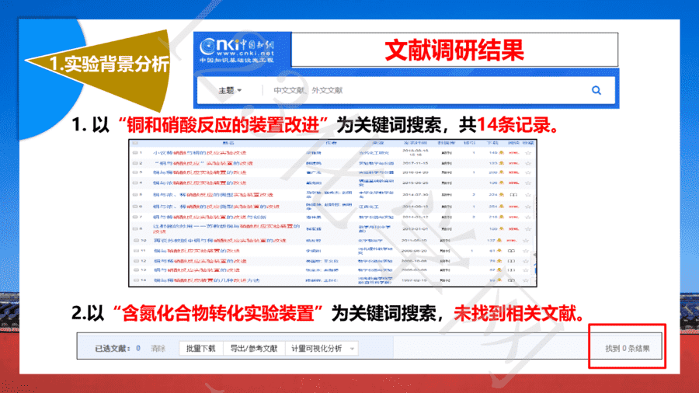
Task: Sort results by the 下载 column header
Action: 492,143
